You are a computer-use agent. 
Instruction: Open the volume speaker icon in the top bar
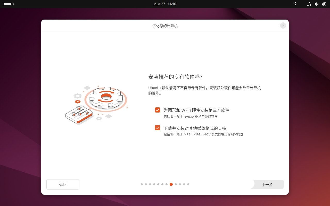tap(317, 4)
